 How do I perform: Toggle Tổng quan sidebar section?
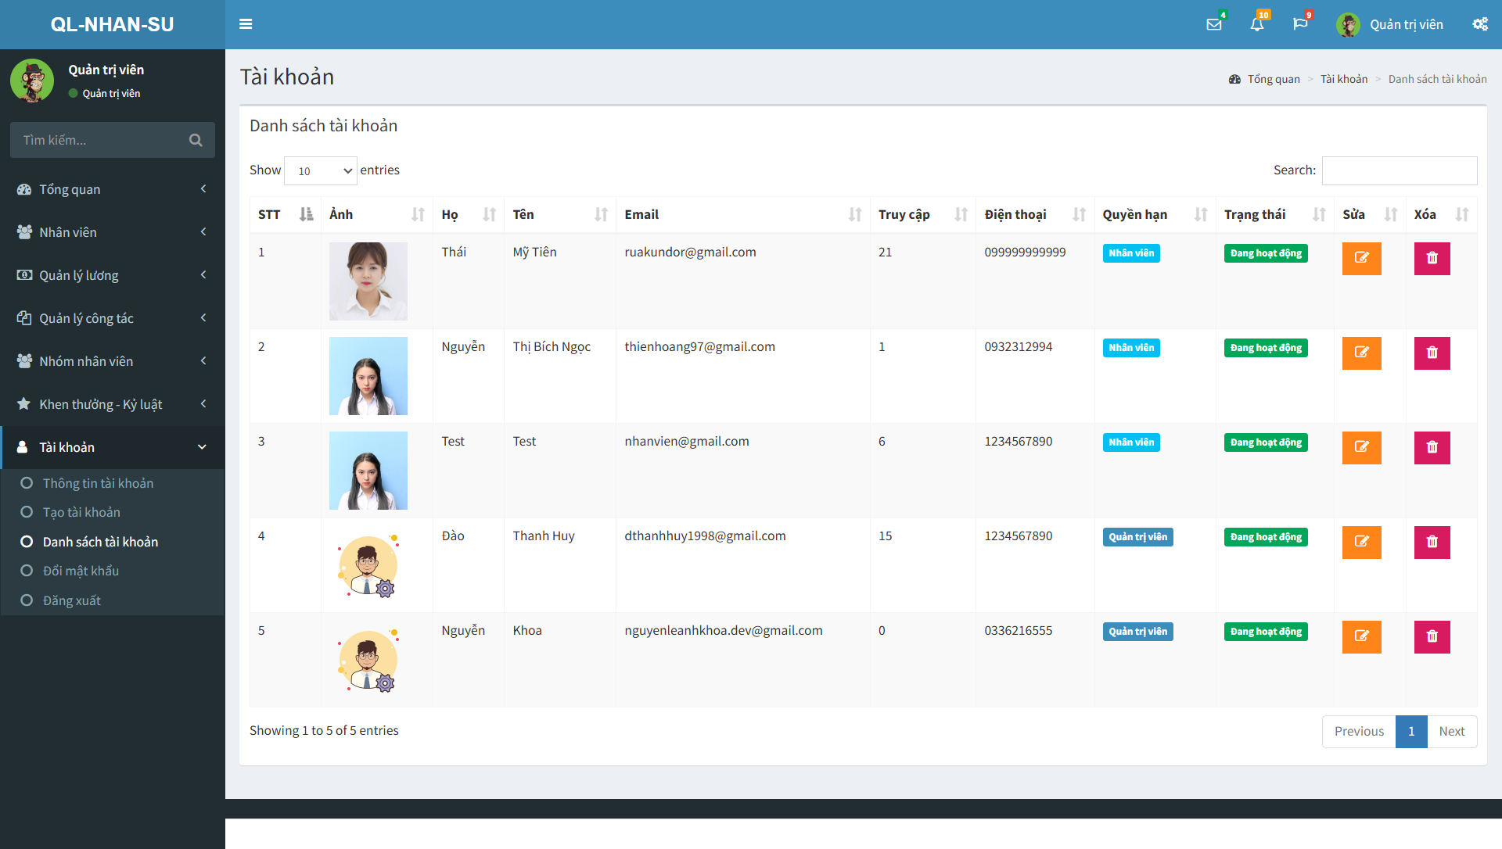(113, 188)
